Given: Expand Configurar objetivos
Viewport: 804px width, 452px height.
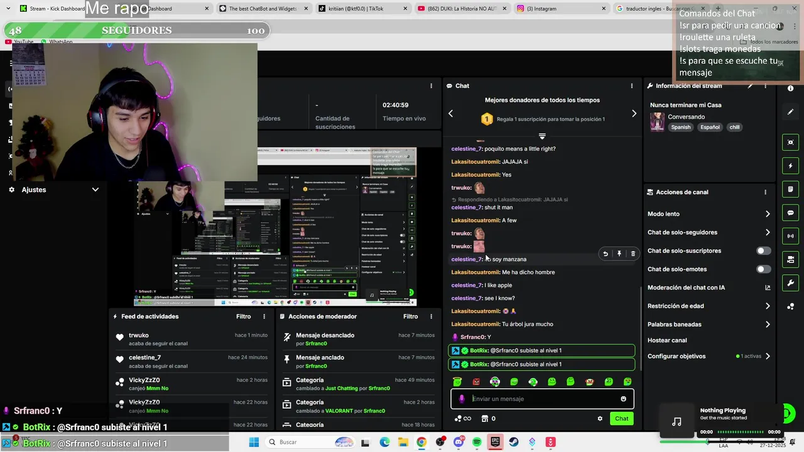Looking at the screenshot, I should point(768,357).
